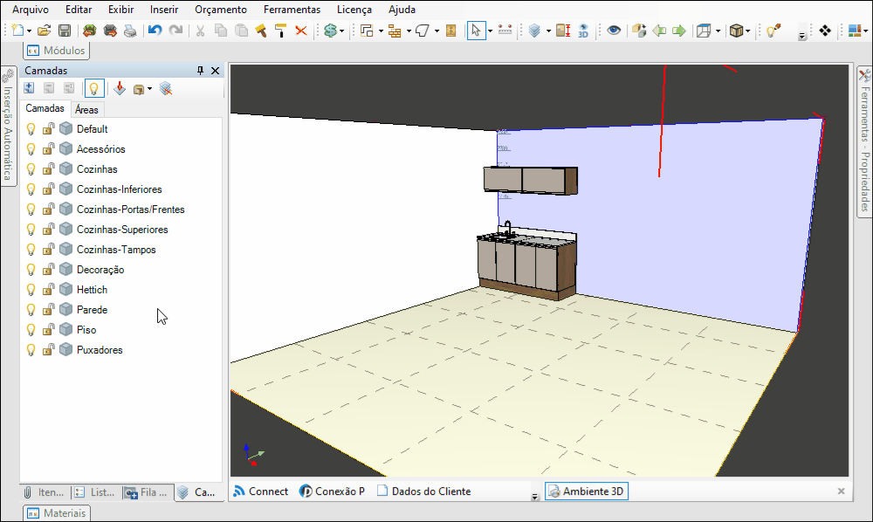873x522 pixels.
Task: Open the dropdown arrow beside wireframe cube icon
Action: tap(718, 31)
